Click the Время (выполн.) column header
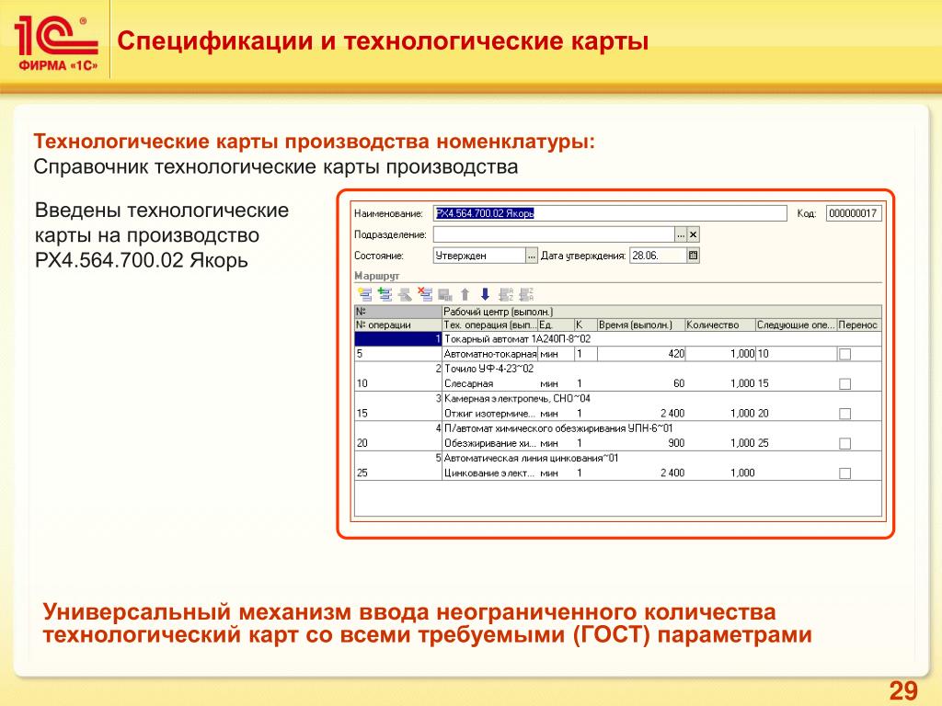Viewport: 942px width, 706px height. coord(640,325)
